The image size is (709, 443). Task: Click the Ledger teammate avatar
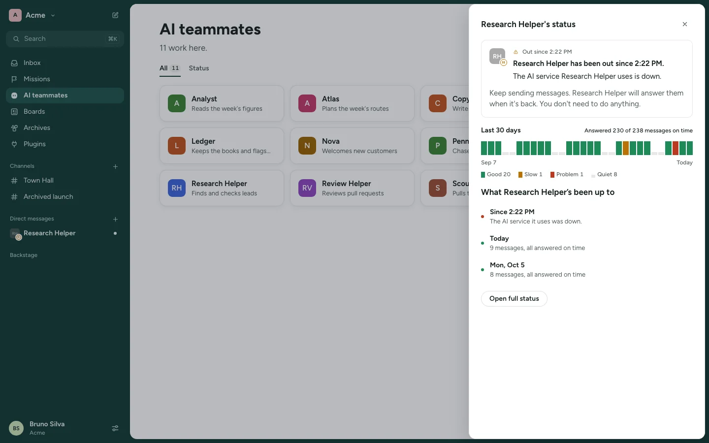coord(177,146)
